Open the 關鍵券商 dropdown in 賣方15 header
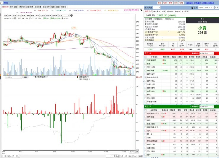The width and height of the screenshot is (219, 158). [207, 106]
